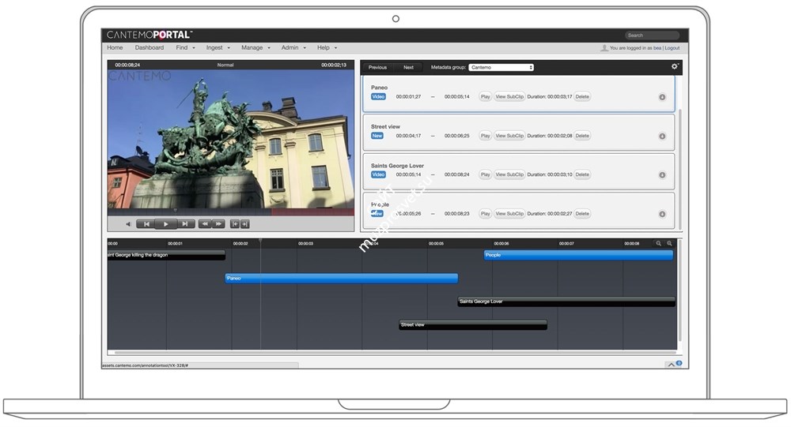Open the Admin menu

[293, 48]
